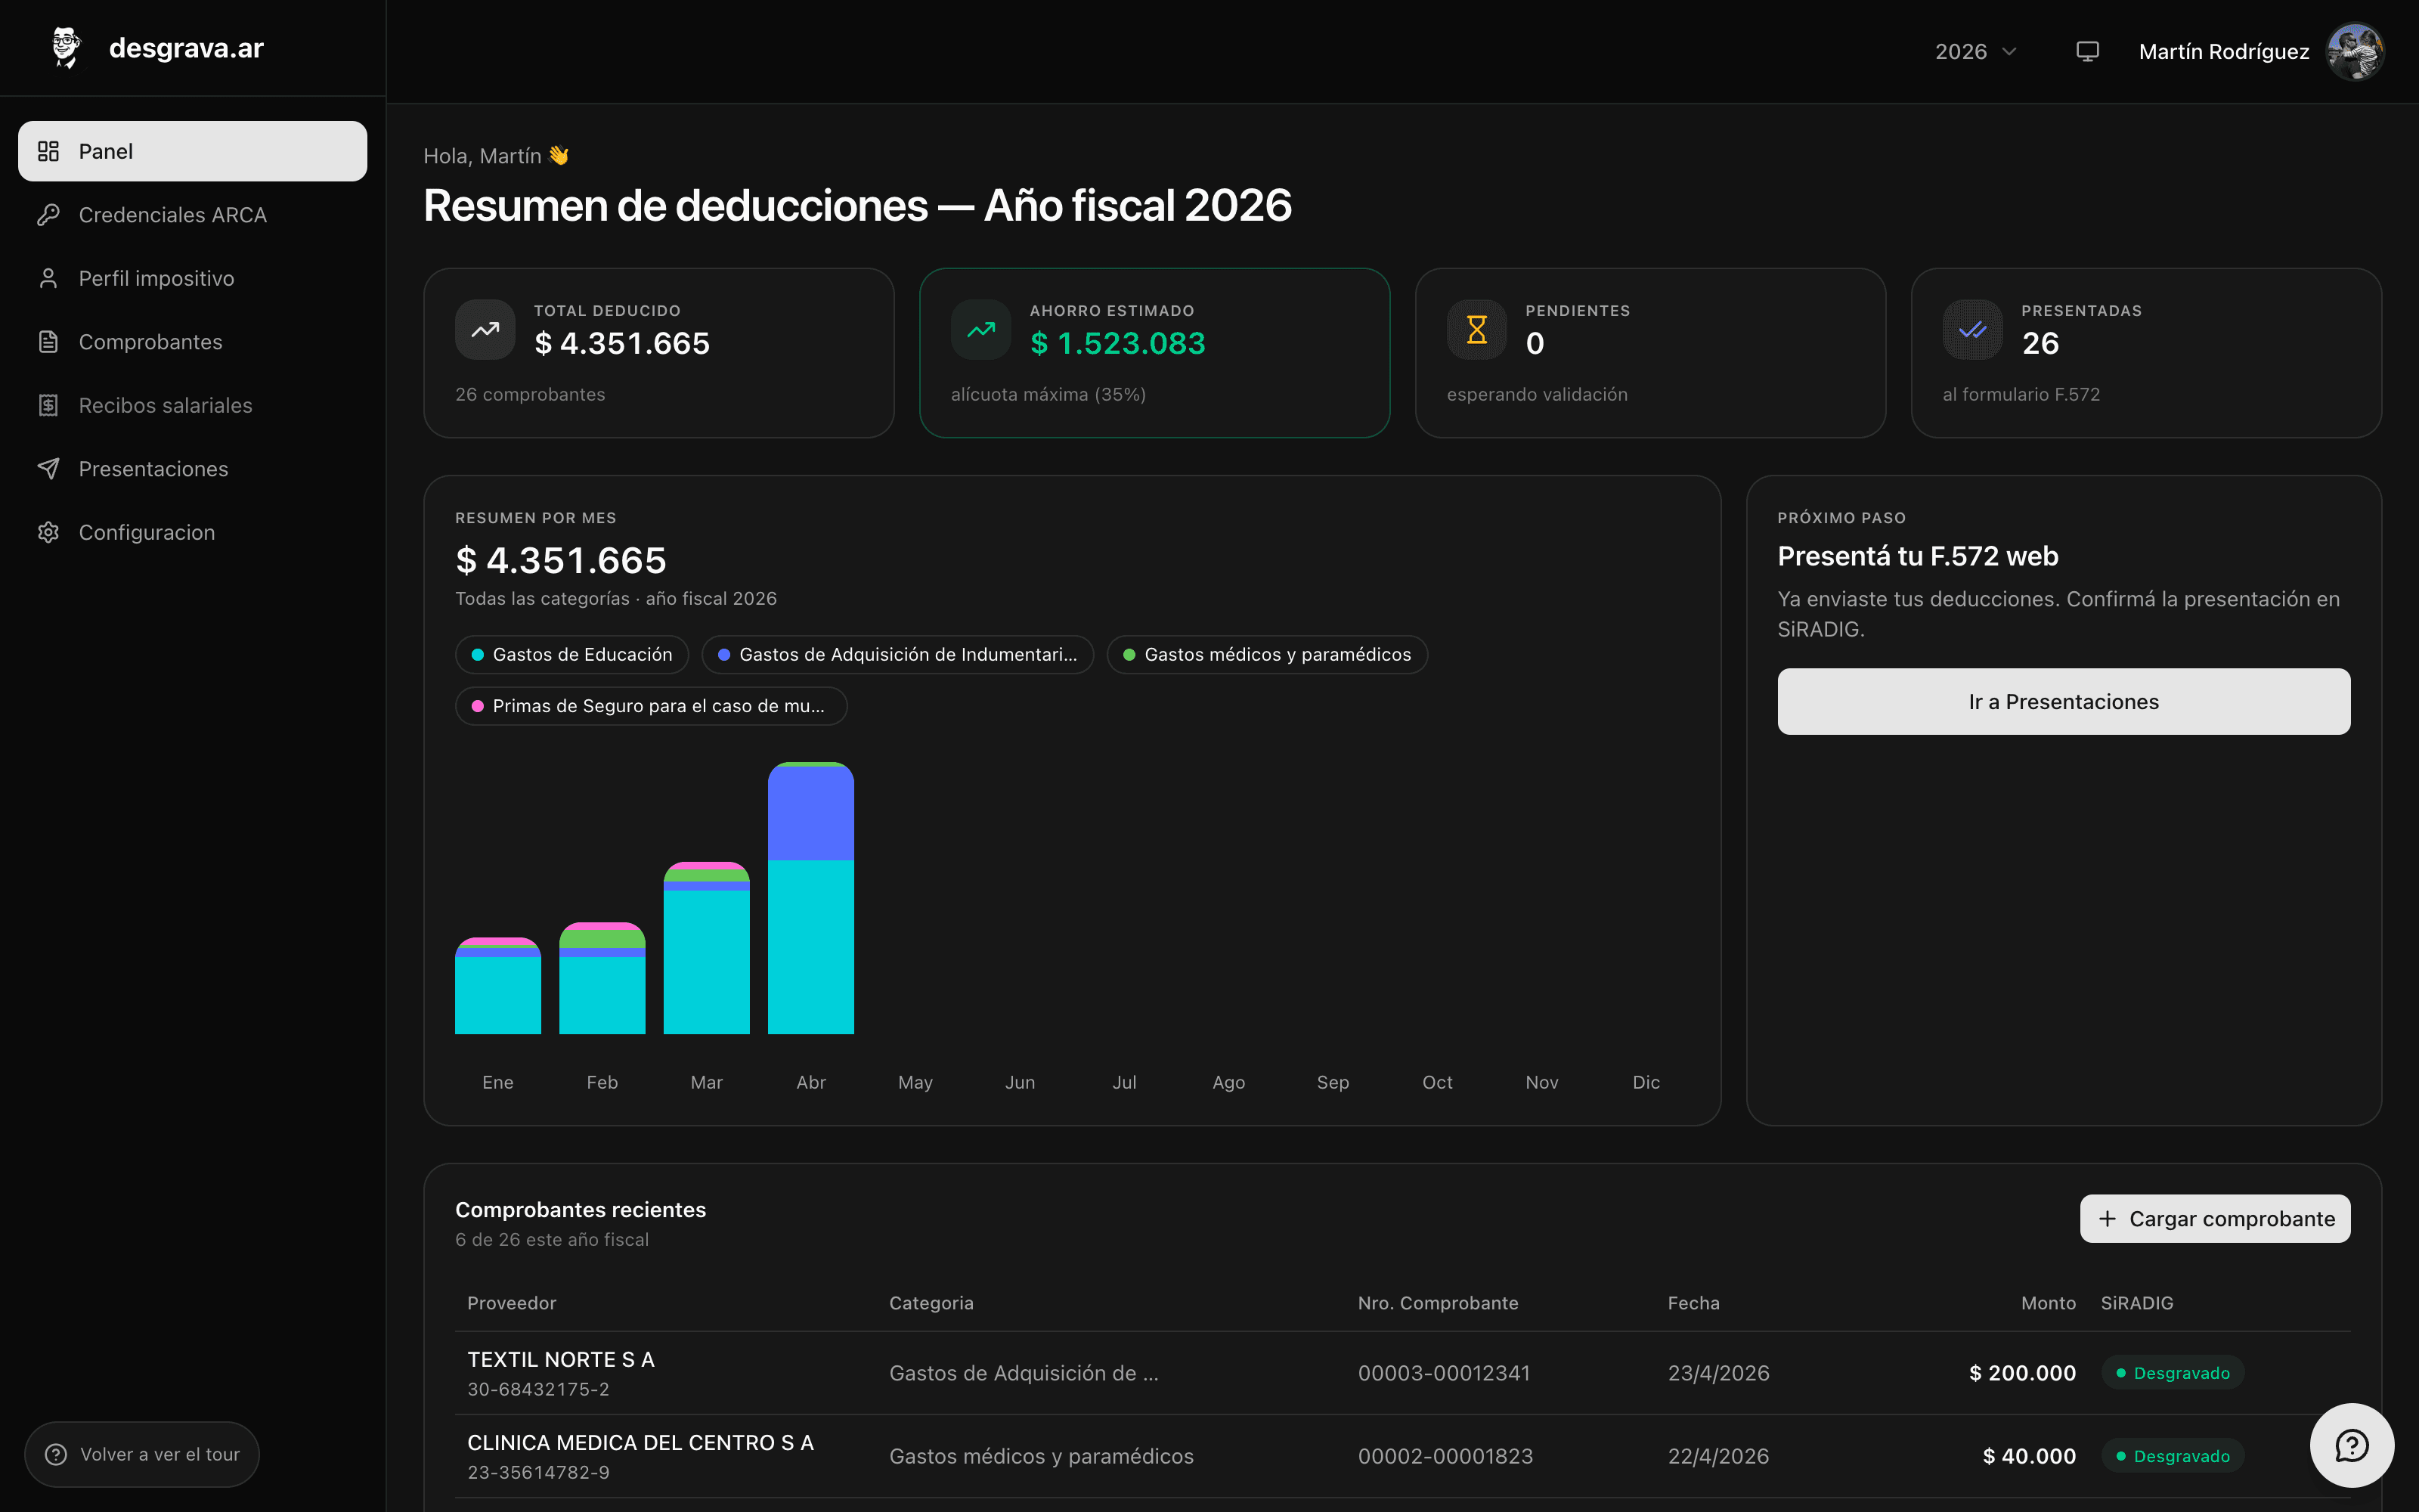The width and height of the screenshot is (2419, 1512).
Task: Click the $ 200.000 amount cell
Action: point(2022,1373)
